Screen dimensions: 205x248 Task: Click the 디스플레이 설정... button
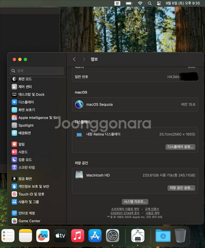pyautogui.click(x=180, y=147)
